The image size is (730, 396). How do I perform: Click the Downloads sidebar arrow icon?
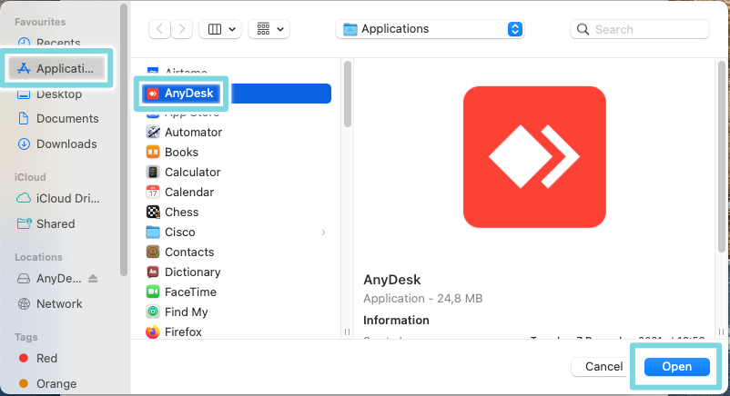coord(24,144)
